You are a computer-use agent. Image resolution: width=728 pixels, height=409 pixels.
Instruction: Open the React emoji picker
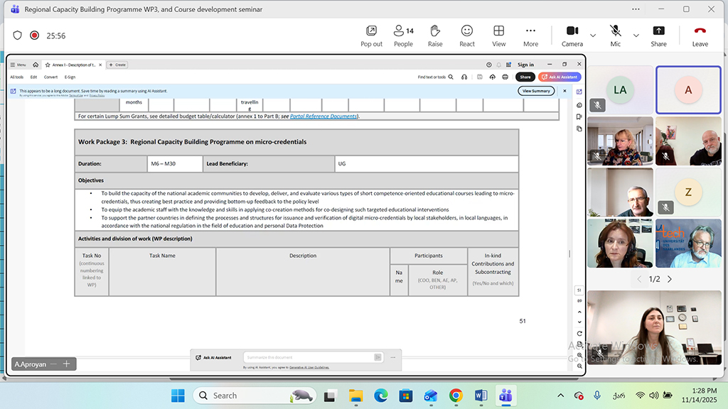467,36
